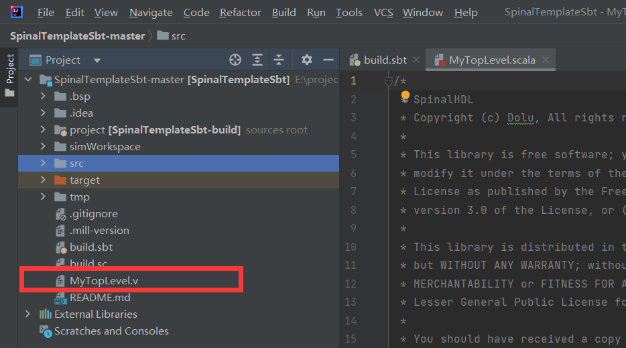Click the External Libraries label
Image resolution: width=626 pixels, height=348 pixels.
[96, 314]
